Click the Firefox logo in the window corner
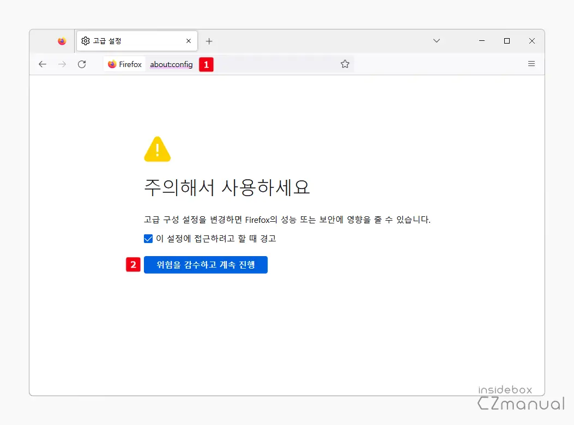Image resolution: width=574 pixels, height=425 pixels. click(x=62, y=40)
